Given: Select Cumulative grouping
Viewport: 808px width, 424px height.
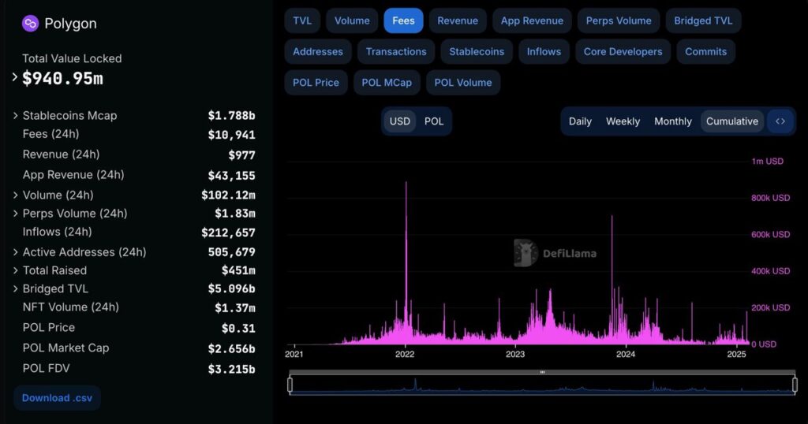Looking at the screenshot, I should (x=731, y=121).
